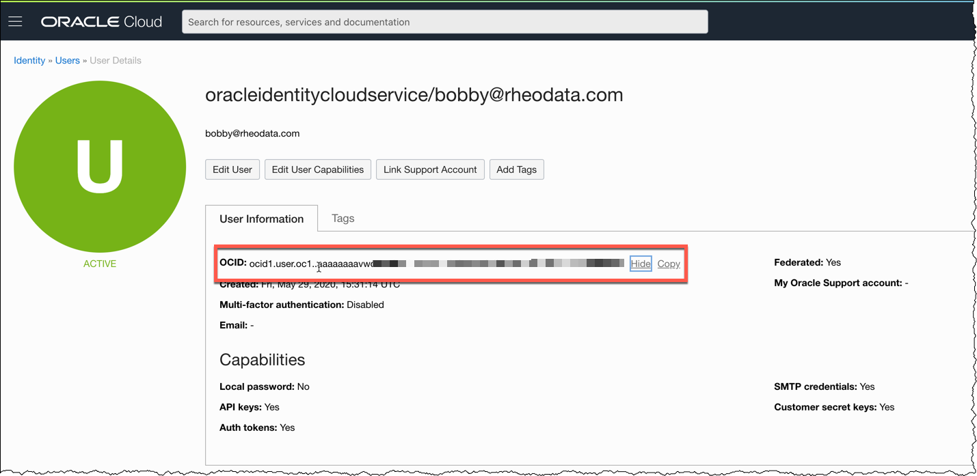Navigate to Identity via breadcrumb

point(29,60)
